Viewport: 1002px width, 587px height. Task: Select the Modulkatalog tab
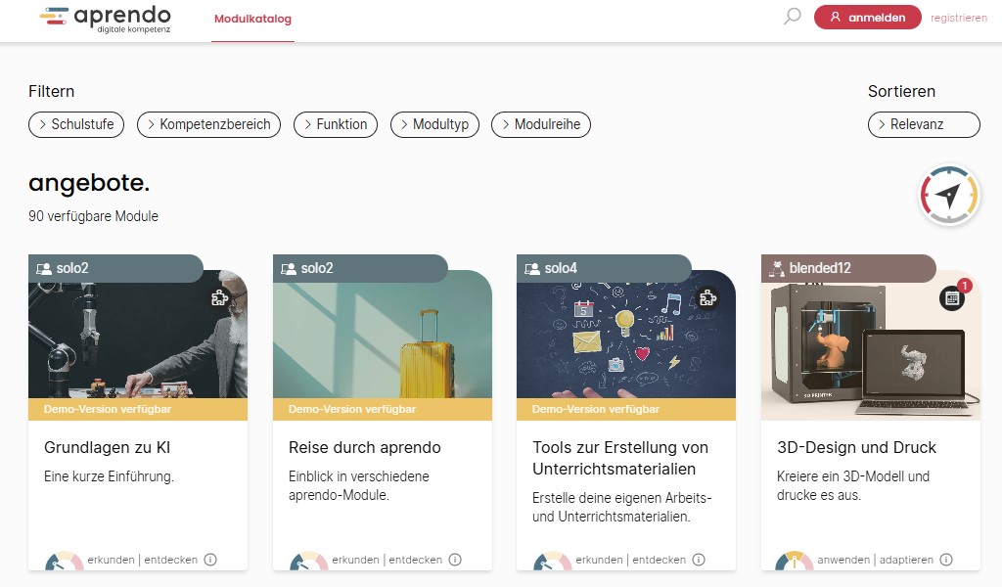coord(252,19)
